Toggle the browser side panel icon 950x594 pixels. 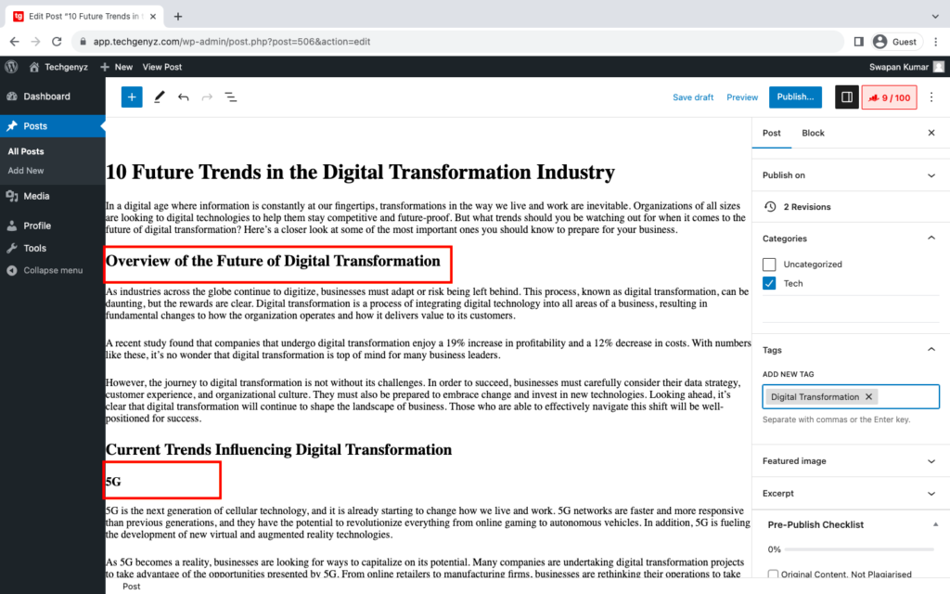[858, 42]
